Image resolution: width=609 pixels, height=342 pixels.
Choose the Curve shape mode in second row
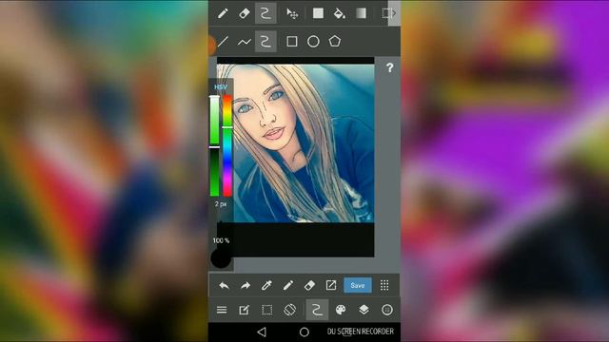pyautogui.click(x=265, y=42)
